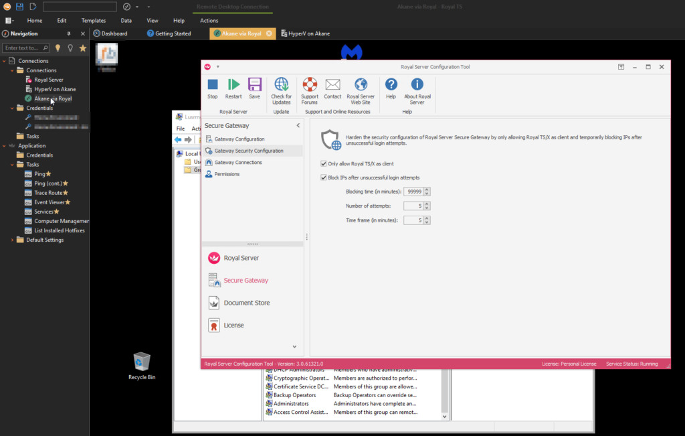Switch to the HyperV on Akane tab

pyautogui.click(x=305, y=33)
